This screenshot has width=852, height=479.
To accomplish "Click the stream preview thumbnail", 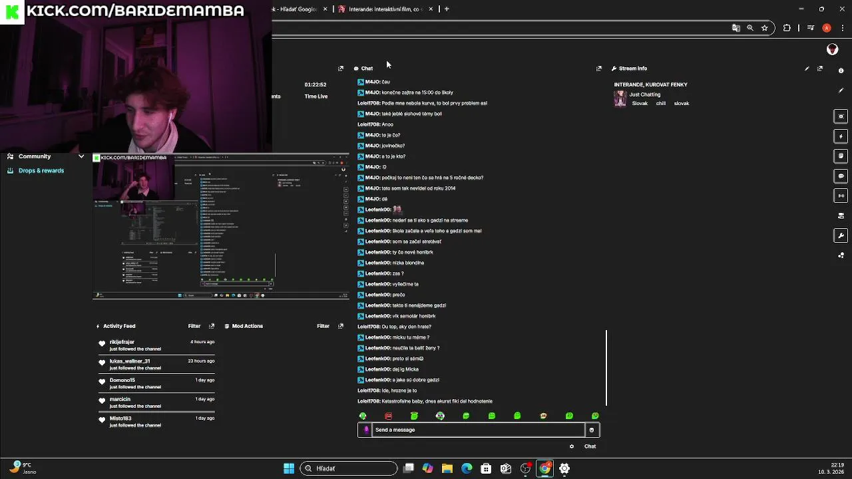I will coord(221,226).
